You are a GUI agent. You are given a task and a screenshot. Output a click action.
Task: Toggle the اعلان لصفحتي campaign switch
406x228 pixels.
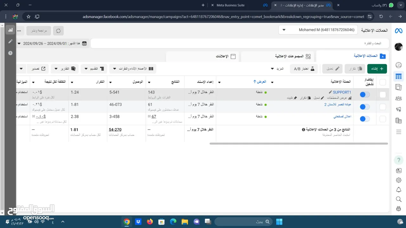(365, 119)
